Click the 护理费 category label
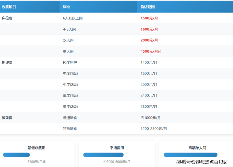 tap(7, 62)
